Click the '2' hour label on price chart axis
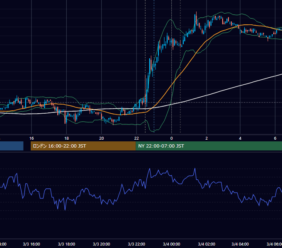The height and width of the screenshot is (248, 282). click(x=207, y=138)
